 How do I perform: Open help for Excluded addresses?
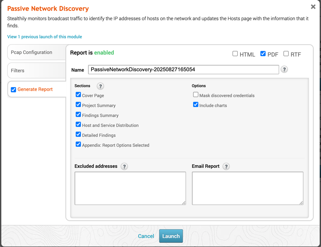coord(124,166)
